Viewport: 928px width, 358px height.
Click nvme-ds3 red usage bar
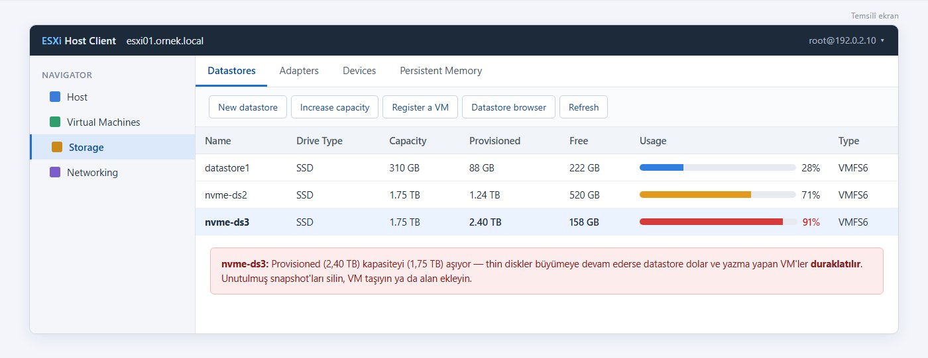tap(717, 222)
